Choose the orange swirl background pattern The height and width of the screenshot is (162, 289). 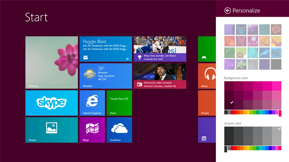[x=264, y=41]
